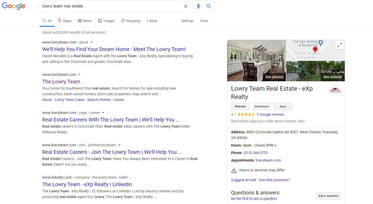Open dropdown arrow beside www.lowryteam.com result
373x204 pixels.
click(79, 75)
